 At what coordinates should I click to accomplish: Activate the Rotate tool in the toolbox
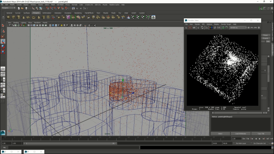click(x=3, y=46)
